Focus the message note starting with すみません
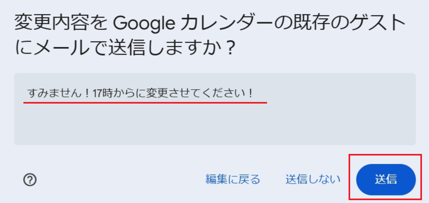429x203 pixels. 140,94
